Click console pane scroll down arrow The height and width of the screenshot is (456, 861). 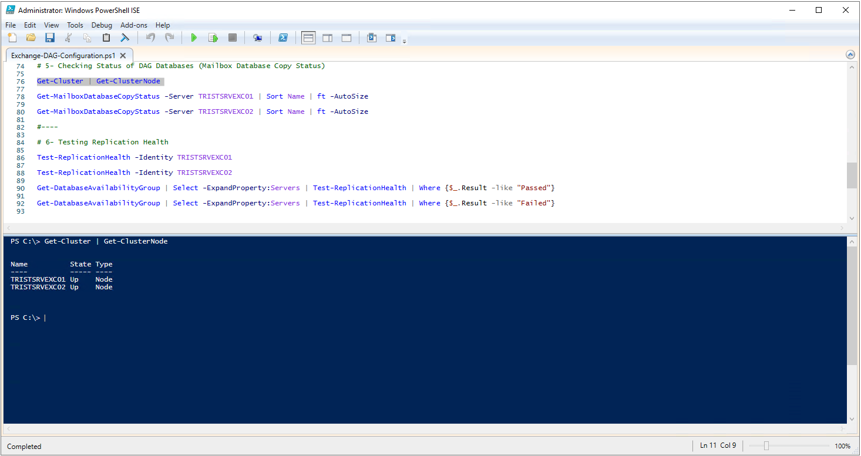tap(852, 419)
